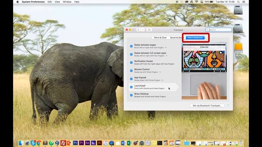Select the Show Desktop gesture row
Screen dimensions: 262x147
click(x=154, y=95)
